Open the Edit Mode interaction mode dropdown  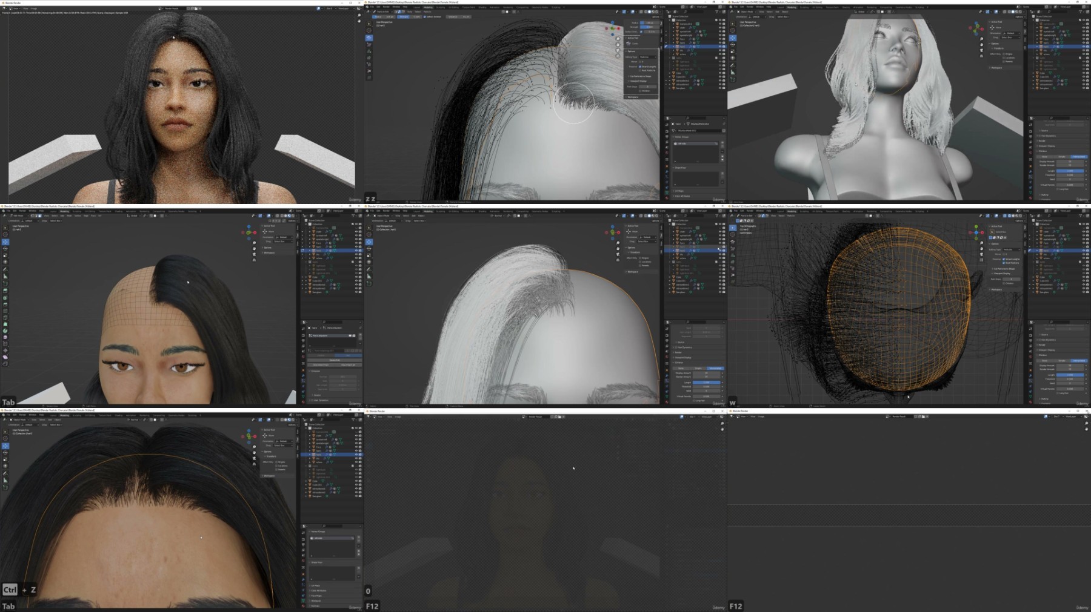point(18,216)
